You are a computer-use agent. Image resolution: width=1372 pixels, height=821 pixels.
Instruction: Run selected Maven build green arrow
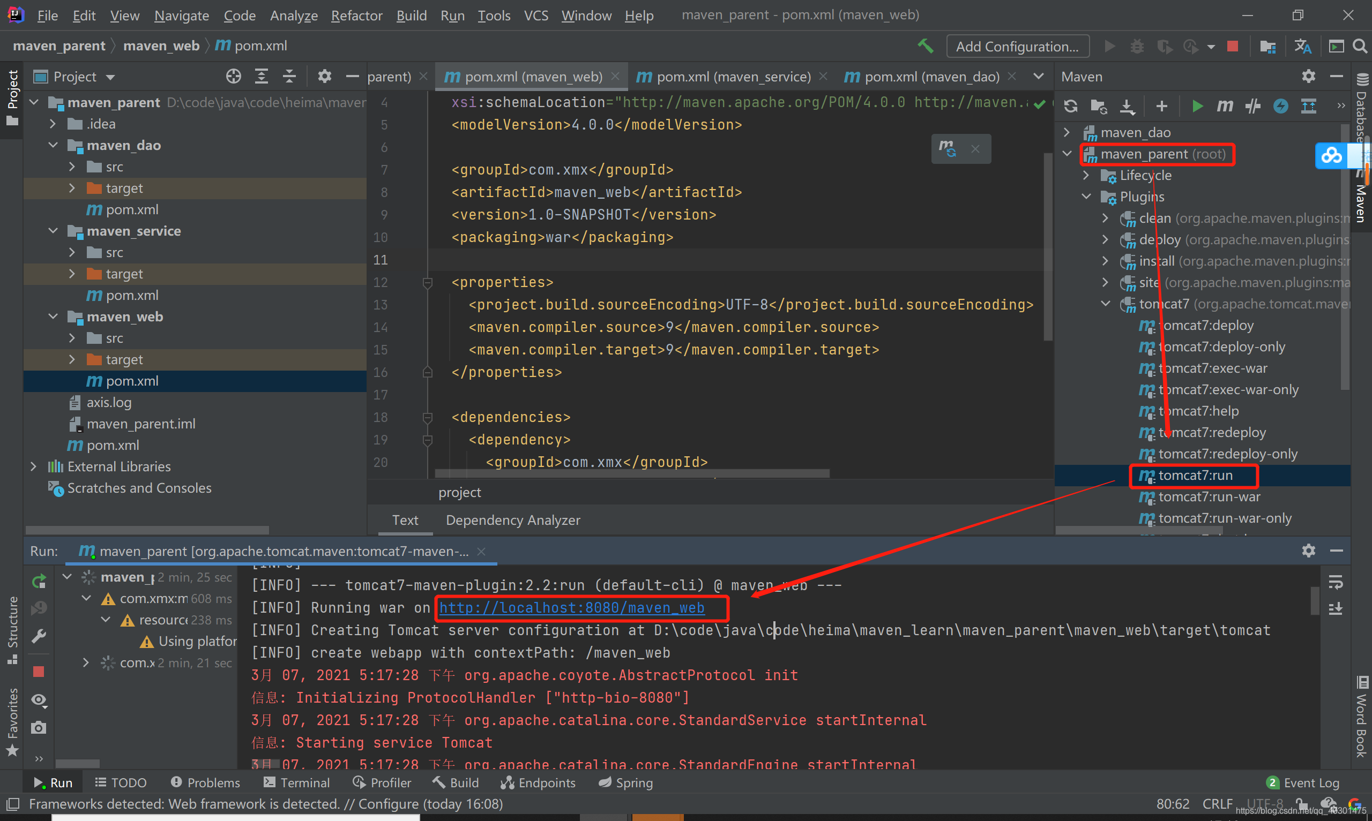[x=1197, y=106]
